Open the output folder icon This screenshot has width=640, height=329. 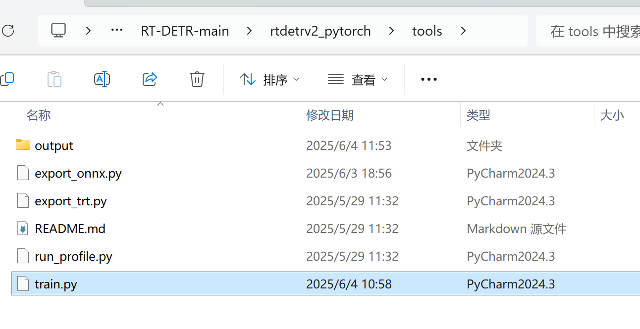click(22, 145)
